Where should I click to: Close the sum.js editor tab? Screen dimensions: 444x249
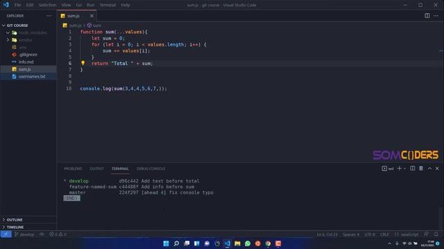[x=92, y=16]
